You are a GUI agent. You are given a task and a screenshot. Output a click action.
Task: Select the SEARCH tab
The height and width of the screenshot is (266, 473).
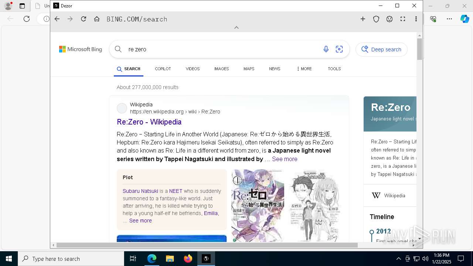pos(129,69)
